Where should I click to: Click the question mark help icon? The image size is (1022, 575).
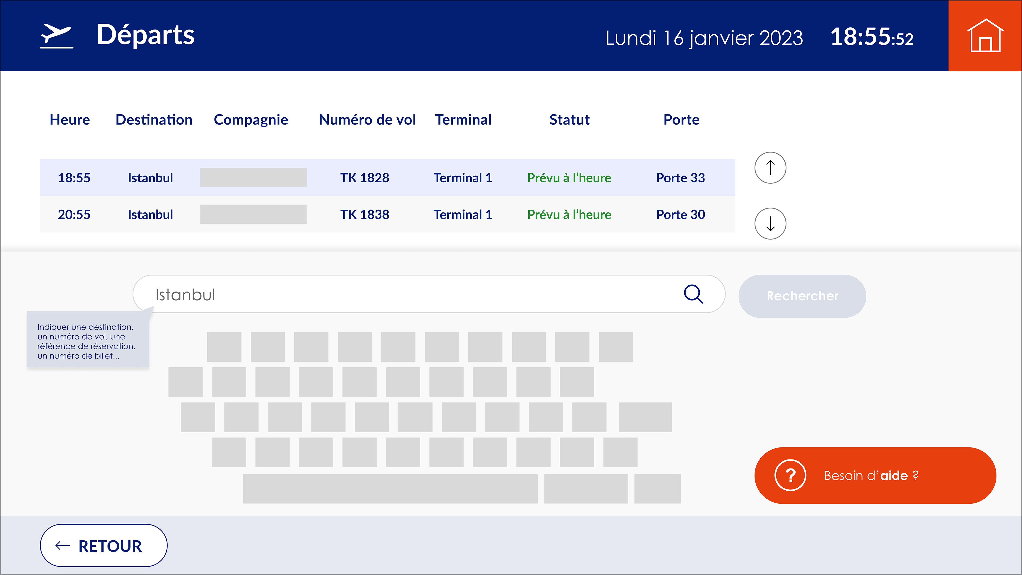click(790, 475)
